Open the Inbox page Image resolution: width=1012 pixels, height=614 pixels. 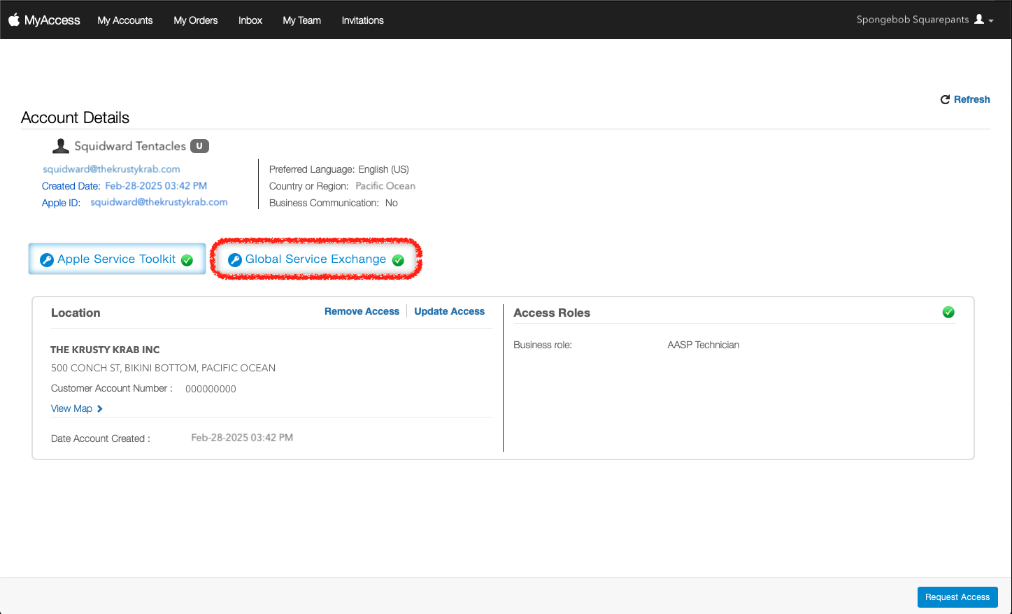tap(250, 20)
